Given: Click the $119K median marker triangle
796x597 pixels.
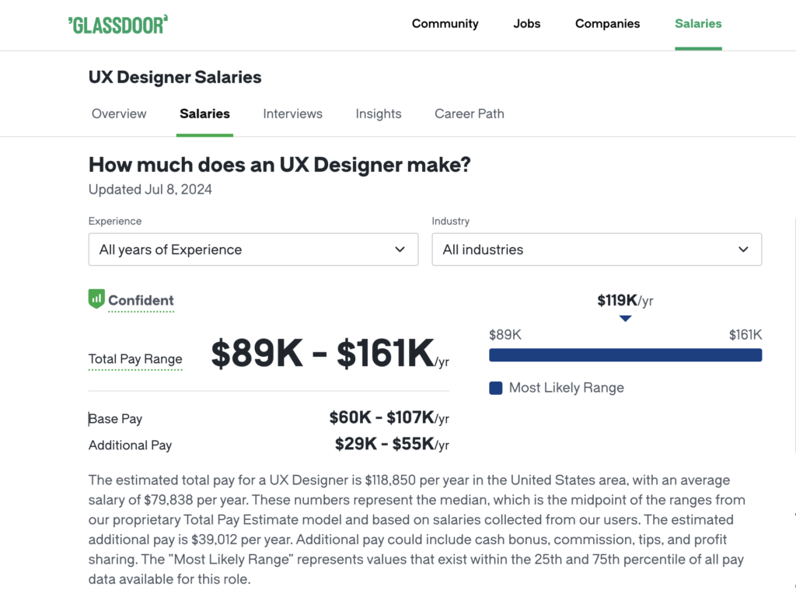Looking at the screenshot, I should [625, 319].
